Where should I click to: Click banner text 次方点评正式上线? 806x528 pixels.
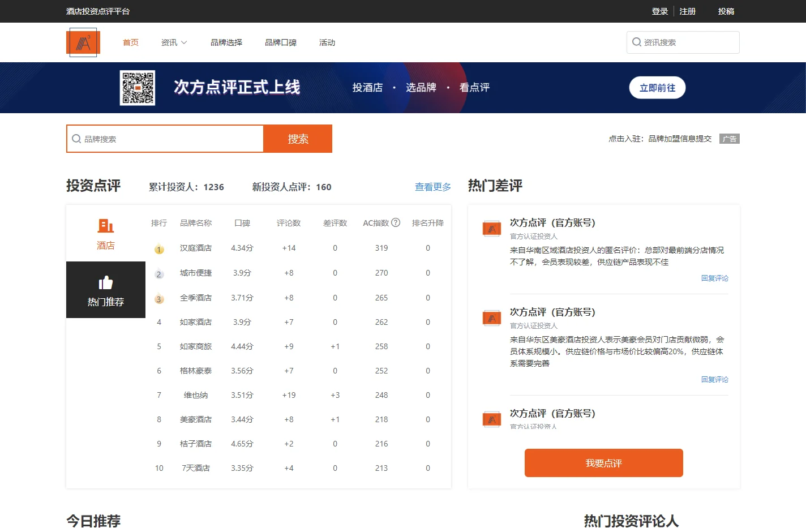(x=237, y=87)
